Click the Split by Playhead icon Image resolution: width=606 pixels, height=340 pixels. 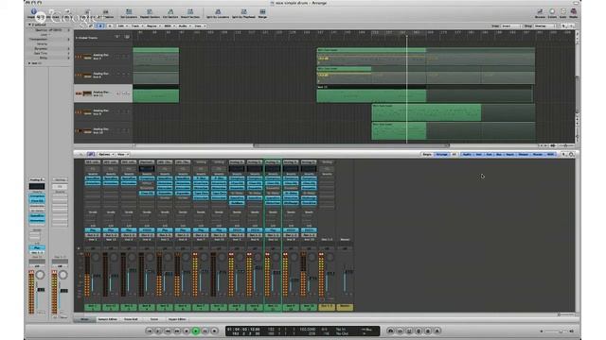[x=243, y=13]
